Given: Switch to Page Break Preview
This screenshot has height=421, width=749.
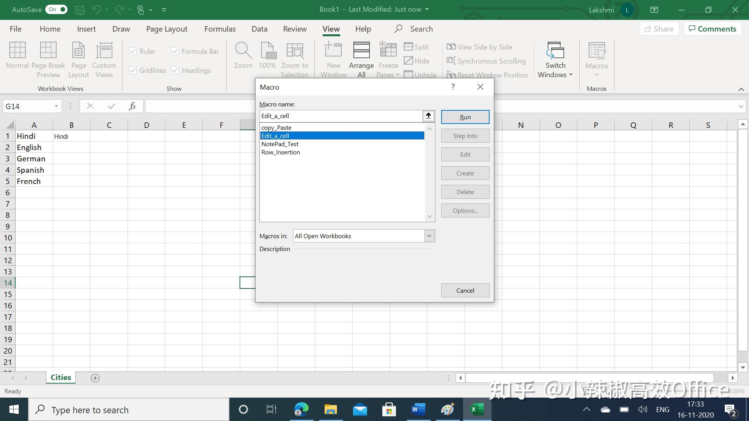Looking at the screenshot, I should tap(48, 58).
